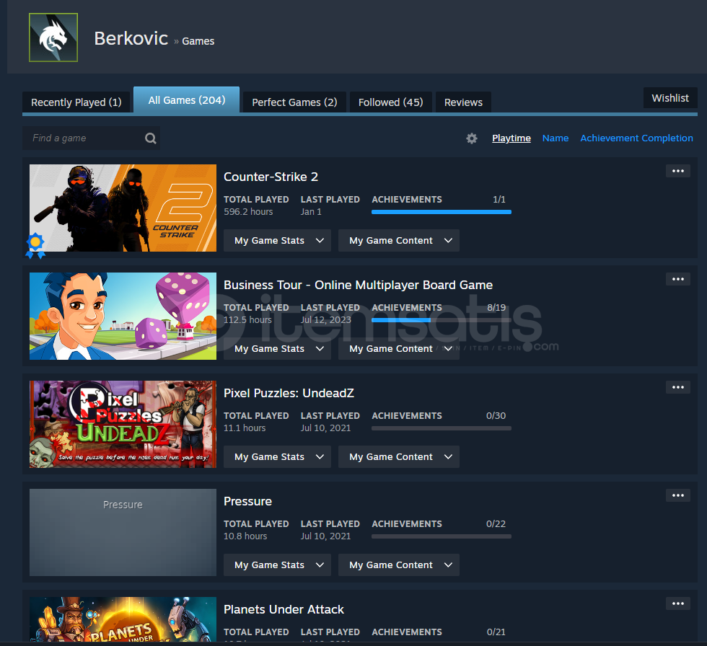Expand My Game Stats for Pixel Puzzles: UndeadZ
Viewport: 707px width, 646px height.
(x=277, y=457)
